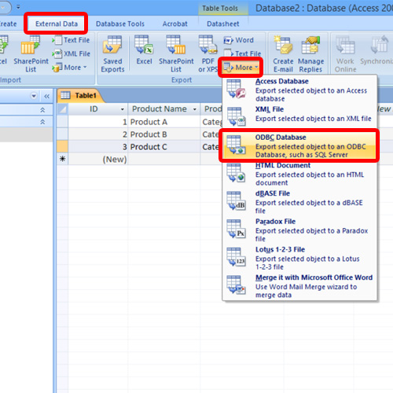Click Create E-mail button
The width and height of the screenshot is (393, 393).
(x=283, y=54)
